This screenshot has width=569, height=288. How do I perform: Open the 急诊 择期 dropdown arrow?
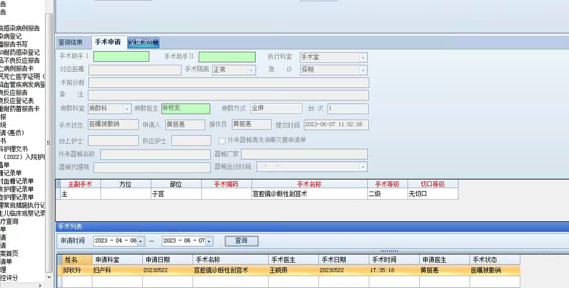tap(363, 70)
